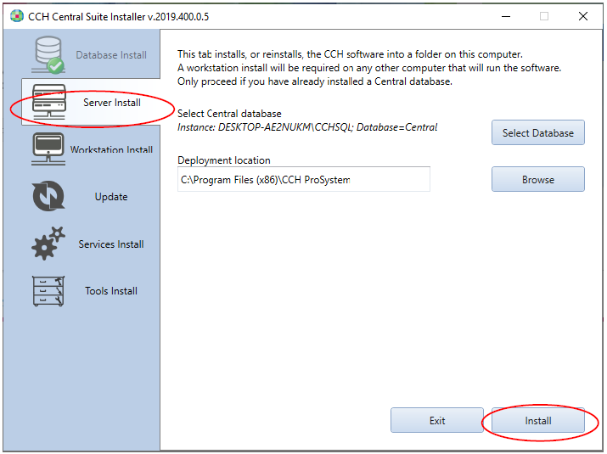Viewport: 607px width, 454px height.
Task: Click the 'Deployment location' label
Action: [x=224, y=160]
